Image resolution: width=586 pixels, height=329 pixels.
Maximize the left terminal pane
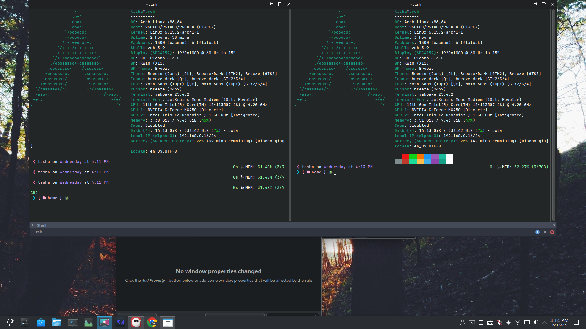[272, 4]
